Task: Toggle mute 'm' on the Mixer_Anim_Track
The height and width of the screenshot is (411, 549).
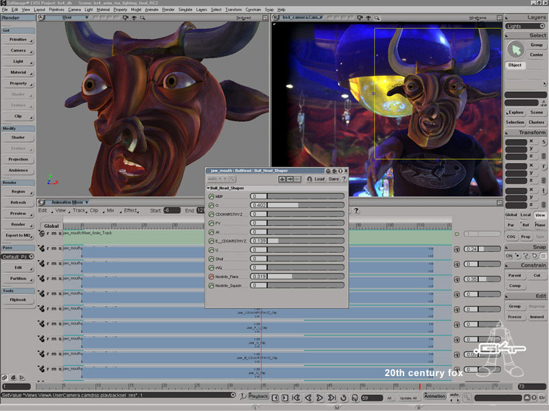Action: 54,234
